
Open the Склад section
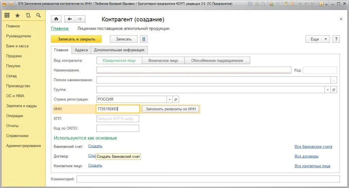tap(11, 76)
